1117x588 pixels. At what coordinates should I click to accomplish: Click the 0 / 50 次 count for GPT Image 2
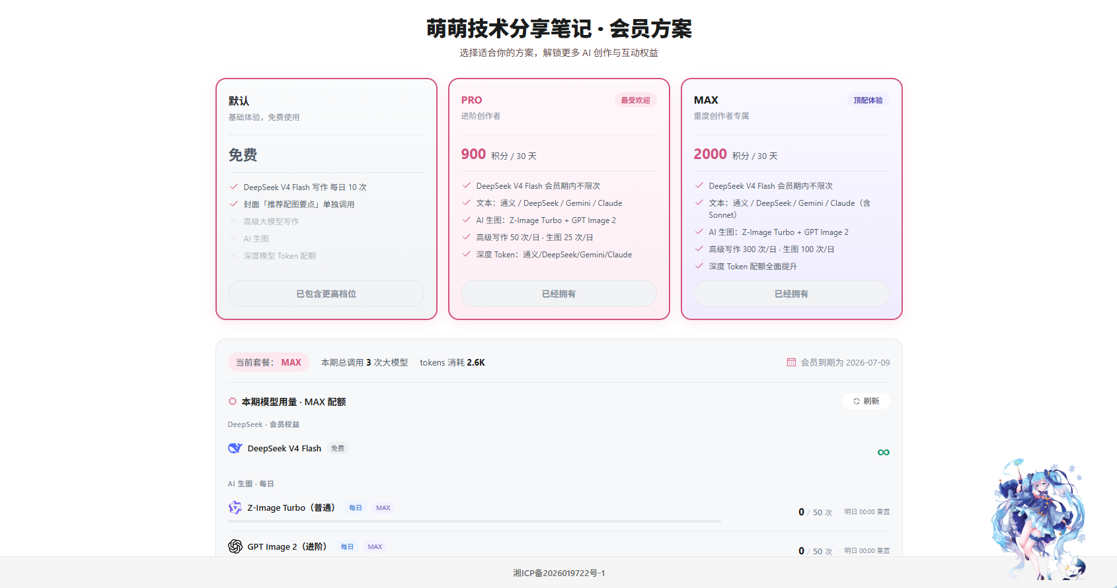click(815, 551)
